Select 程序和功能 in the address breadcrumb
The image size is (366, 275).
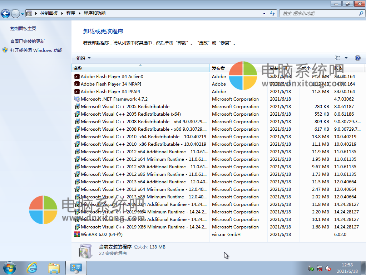coord(94,13)
